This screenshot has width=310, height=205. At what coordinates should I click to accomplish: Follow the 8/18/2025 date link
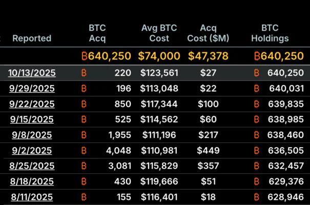click(32, 181)
